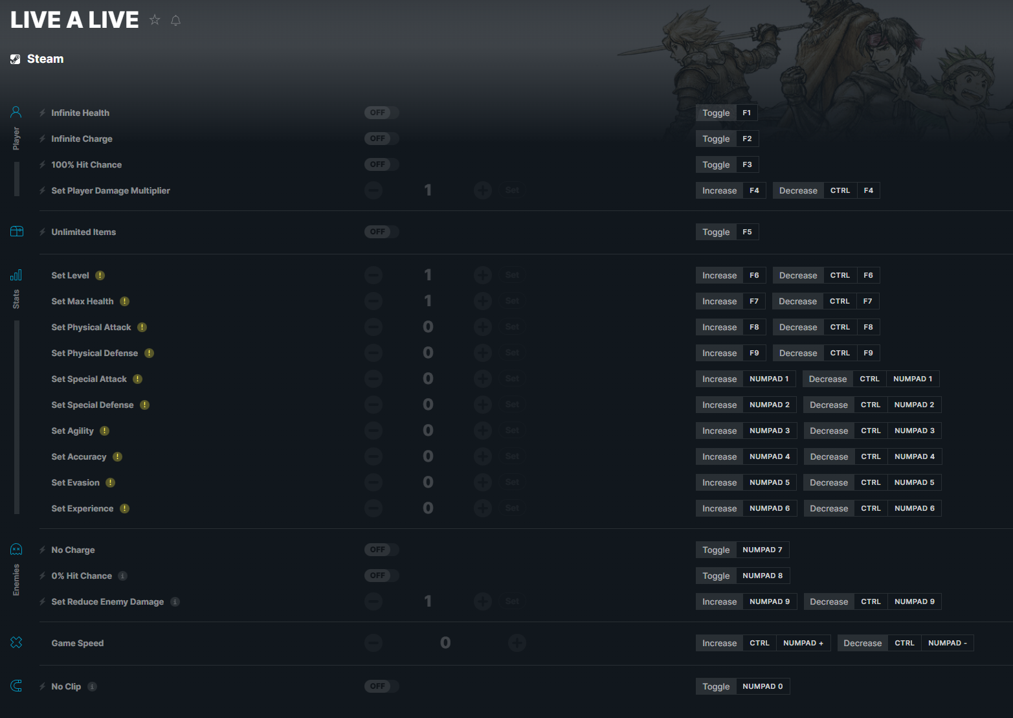This screenshot has height=718, width=1013.
Task: Increase Player Damage Multiplier with plus
Action: pyautogui.click(x=483, y=190)
